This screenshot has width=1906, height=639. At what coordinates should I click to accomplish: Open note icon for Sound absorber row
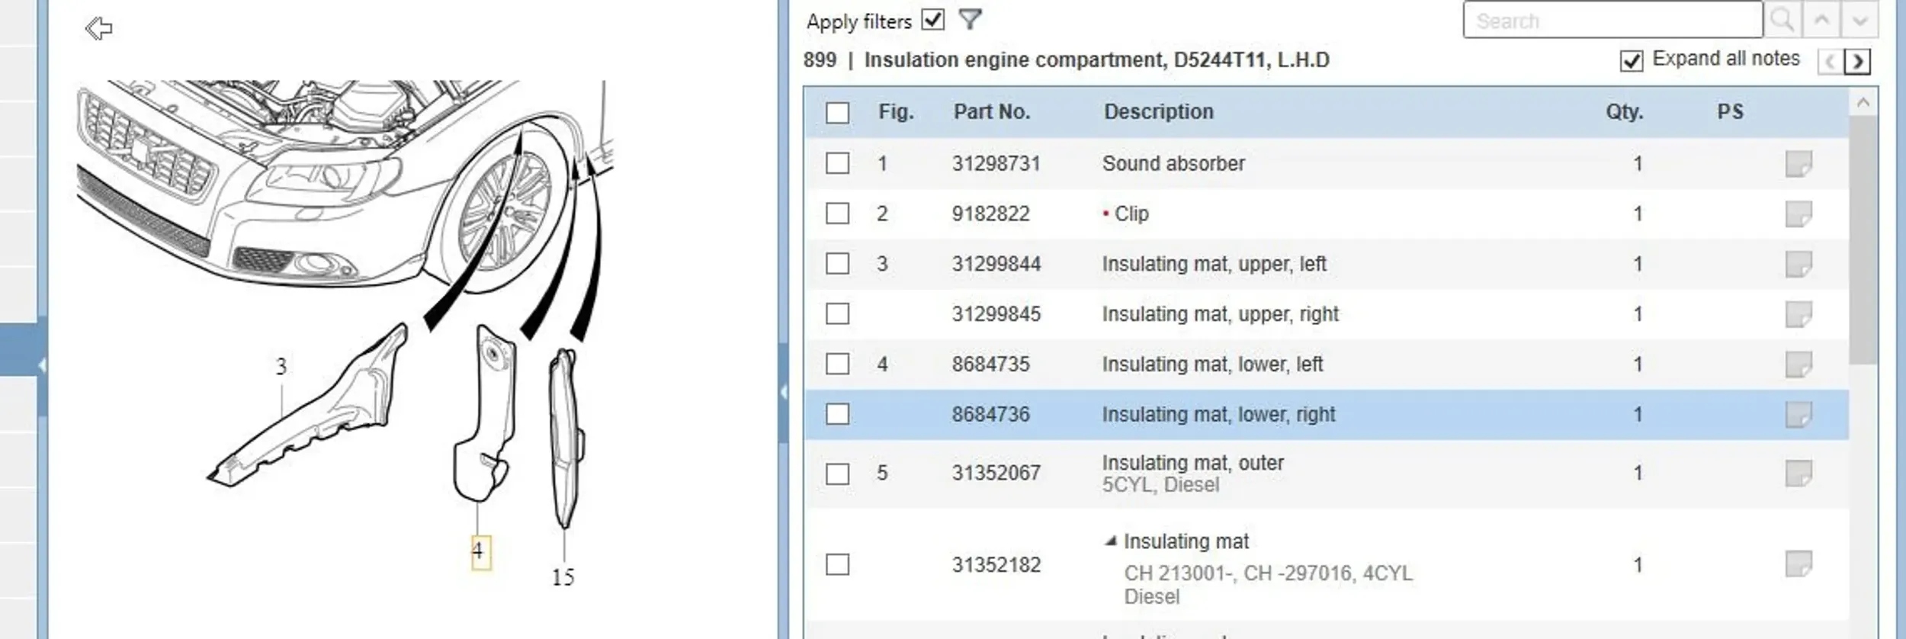(x=1798, y=163)
